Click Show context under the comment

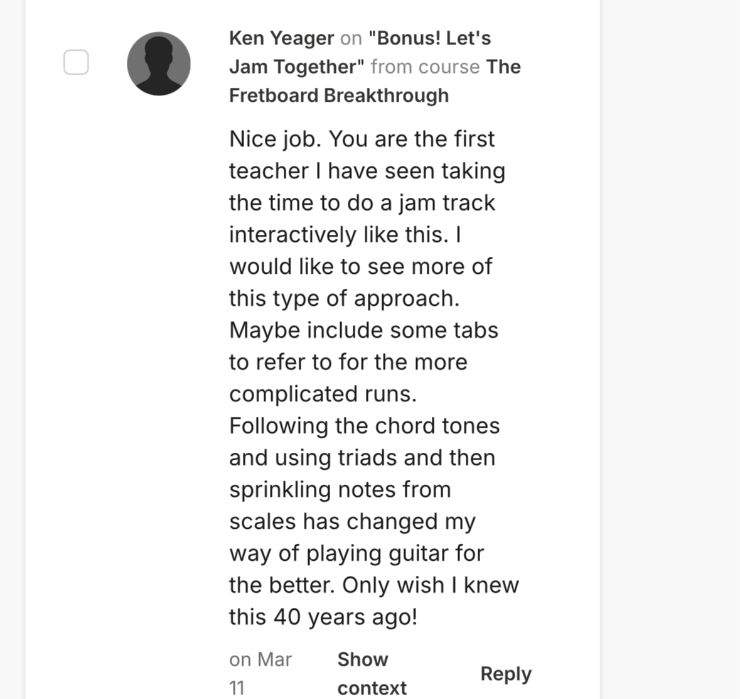coord(372,673)
